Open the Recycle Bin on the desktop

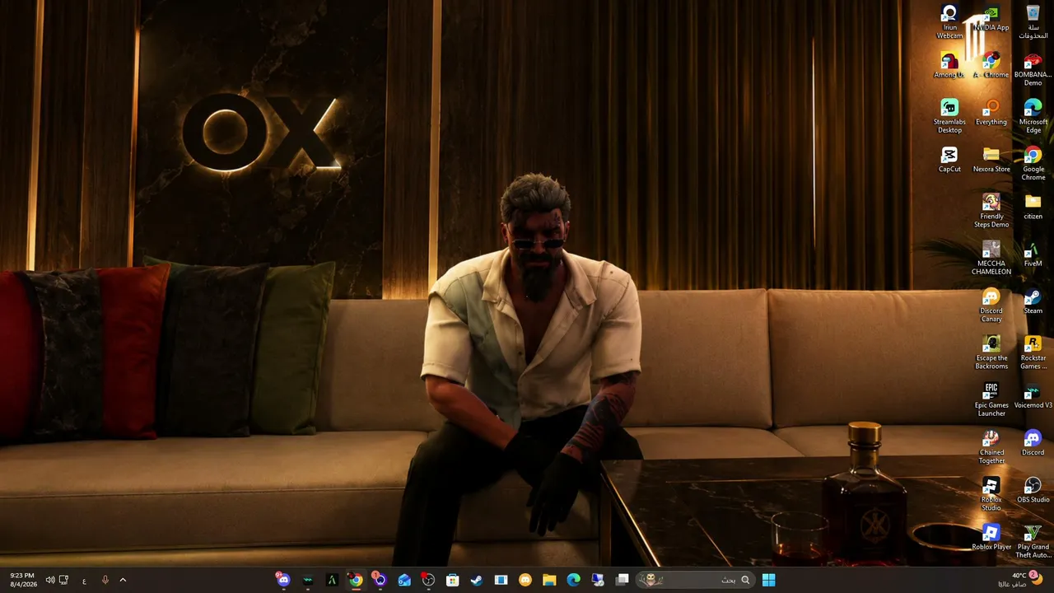pos(1033,22)
